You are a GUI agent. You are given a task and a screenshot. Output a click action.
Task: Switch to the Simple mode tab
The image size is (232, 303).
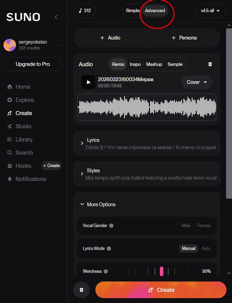pos(132,11)
